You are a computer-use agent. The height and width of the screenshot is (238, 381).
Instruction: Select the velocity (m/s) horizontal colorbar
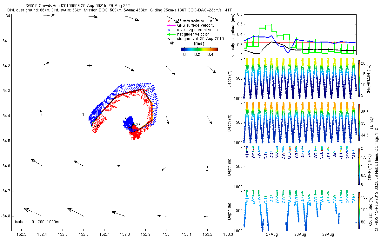click(x=199, y=49)
